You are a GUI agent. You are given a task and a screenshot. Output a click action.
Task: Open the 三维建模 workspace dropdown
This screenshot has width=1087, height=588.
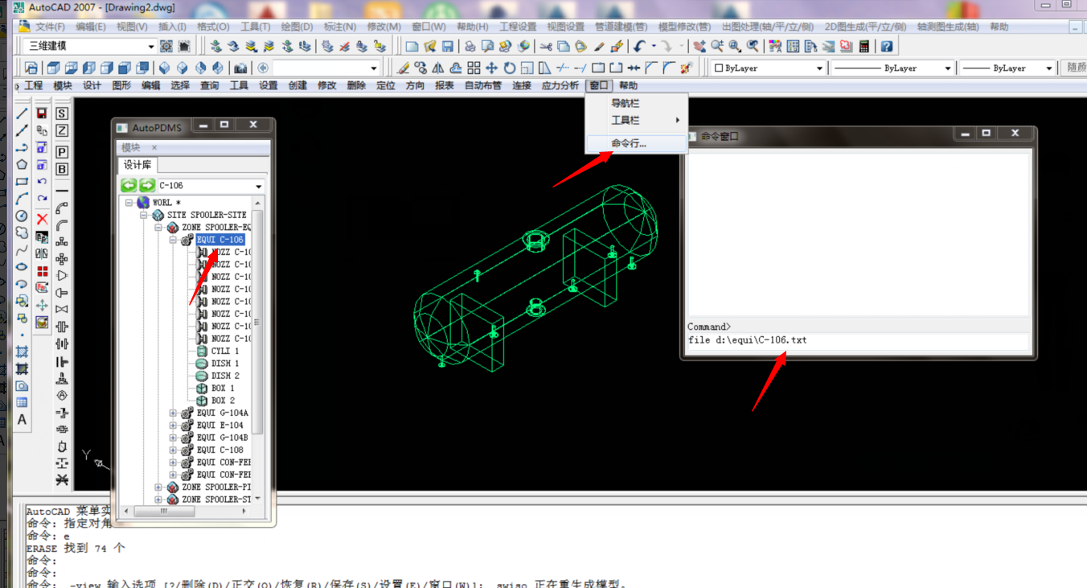click(150, 47)
